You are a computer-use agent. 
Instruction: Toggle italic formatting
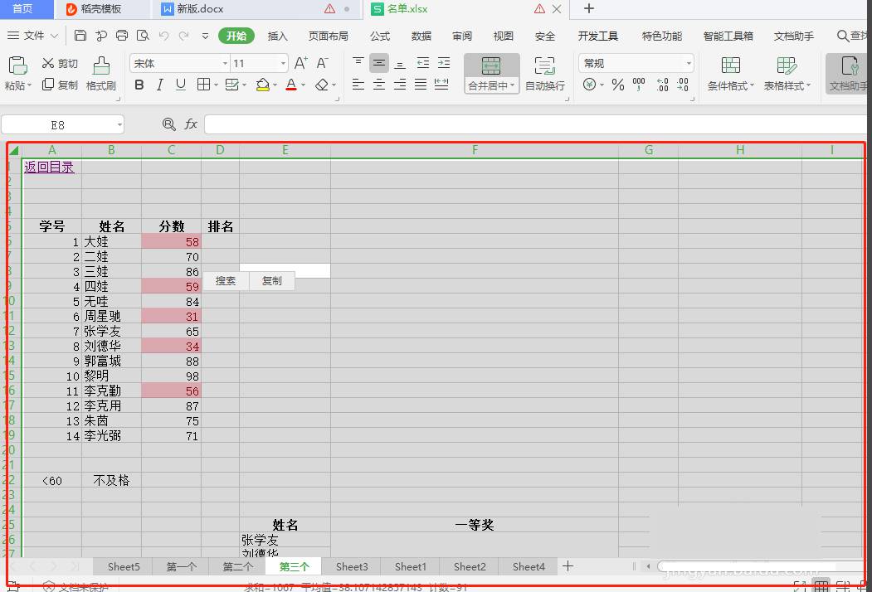[159, 85]
